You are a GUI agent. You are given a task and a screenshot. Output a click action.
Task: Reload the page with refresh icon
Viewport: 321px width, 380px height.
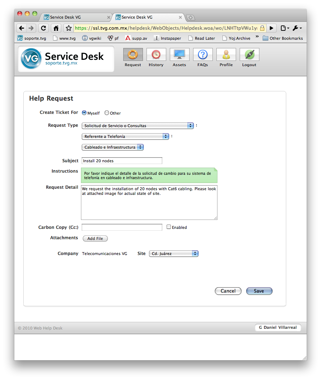pyautogui.click(x=43, y=28)
